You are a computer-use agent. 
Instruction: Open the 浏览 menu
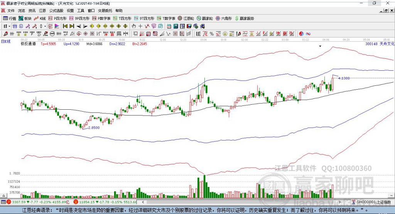[x=22, y=10]
